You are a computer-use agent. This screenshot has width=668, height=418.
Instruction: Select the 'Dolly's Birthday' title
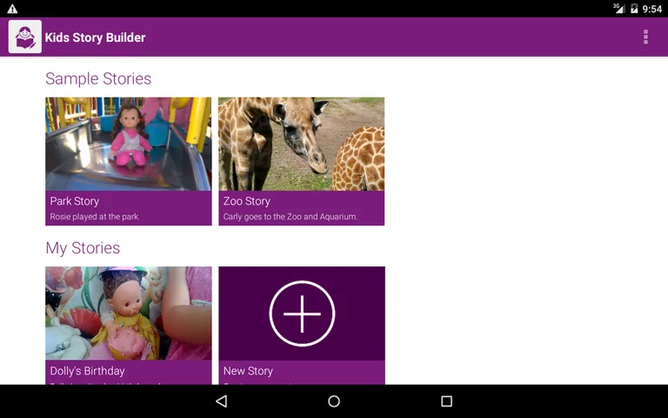87,371
